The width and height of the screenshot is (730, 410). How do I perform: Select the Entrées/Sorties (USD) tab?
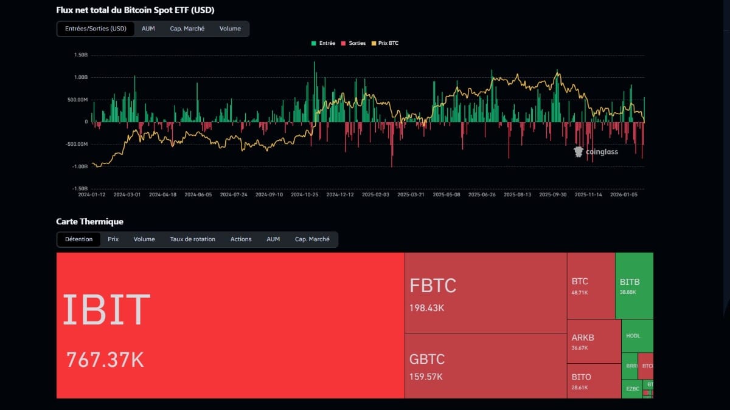point(96,29)
